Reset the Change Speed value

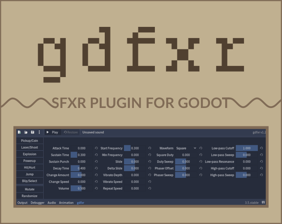coord(96,182)
